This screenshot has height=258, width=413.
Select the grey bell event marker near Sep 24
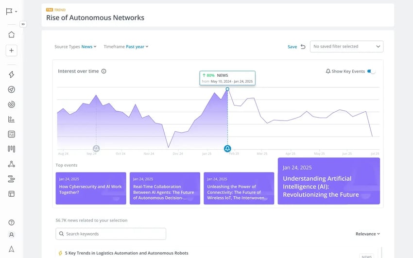pos(96,149)
